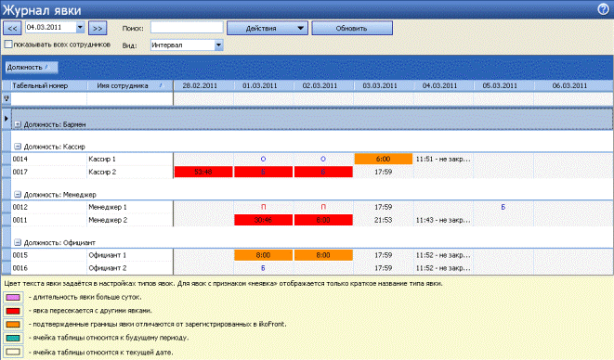Select employee number 0011
The image size is (614, 360).
pos(48,220)
